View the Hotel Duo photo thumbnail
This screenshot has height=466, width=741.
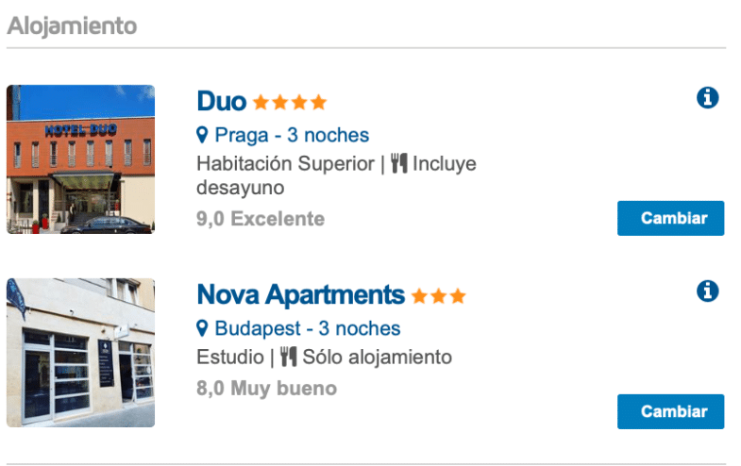tap(80, 159)
